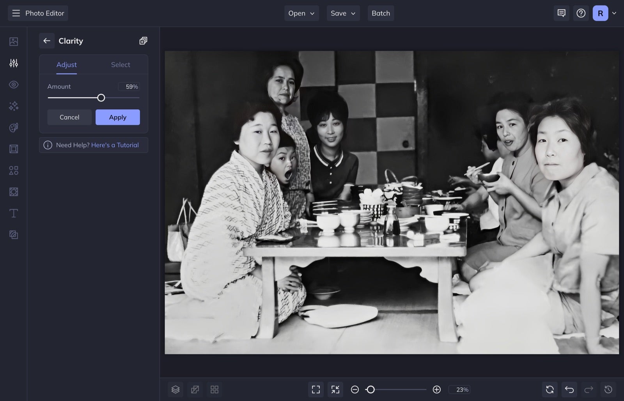Open the Artsy palette effects panel
624x401 pixels.
coord(14,127)
